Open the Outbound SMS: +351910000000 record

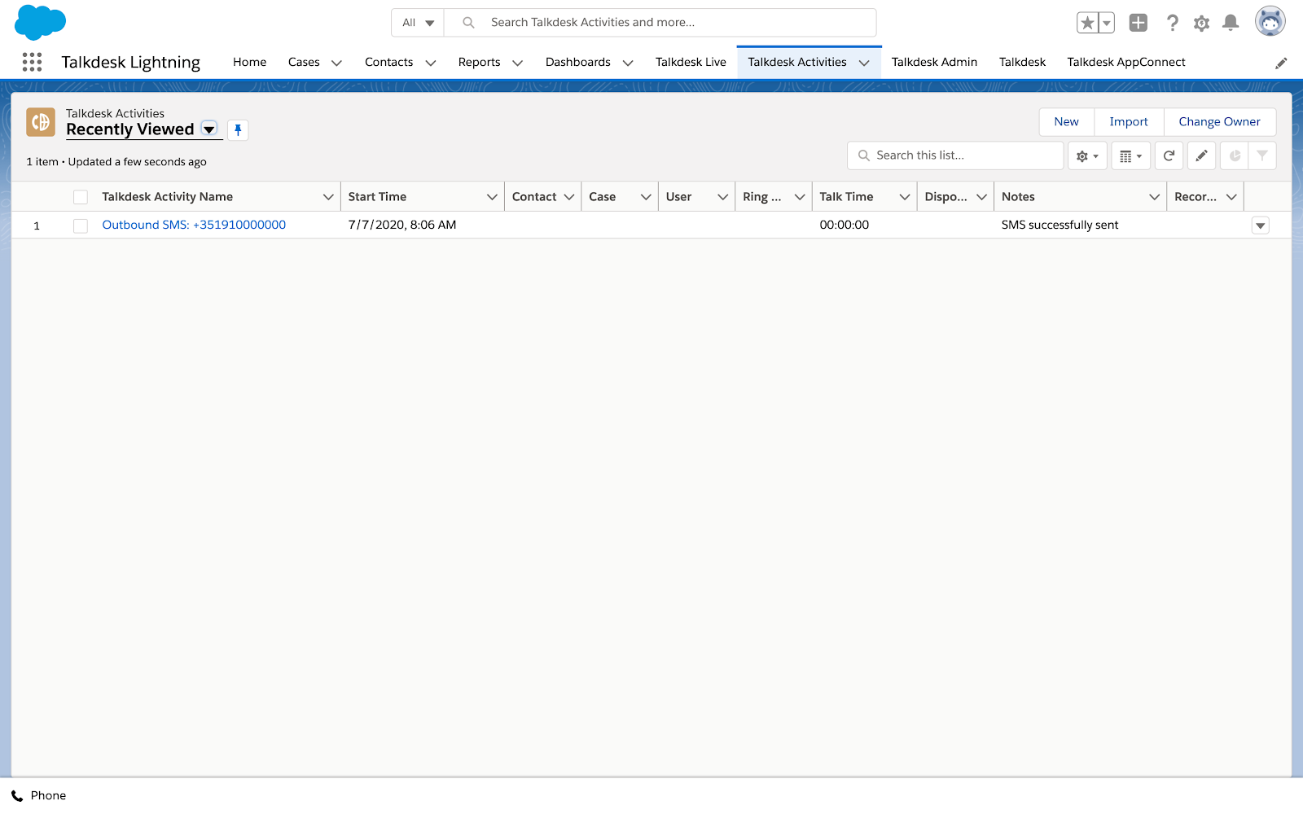[x=194, y=225]
